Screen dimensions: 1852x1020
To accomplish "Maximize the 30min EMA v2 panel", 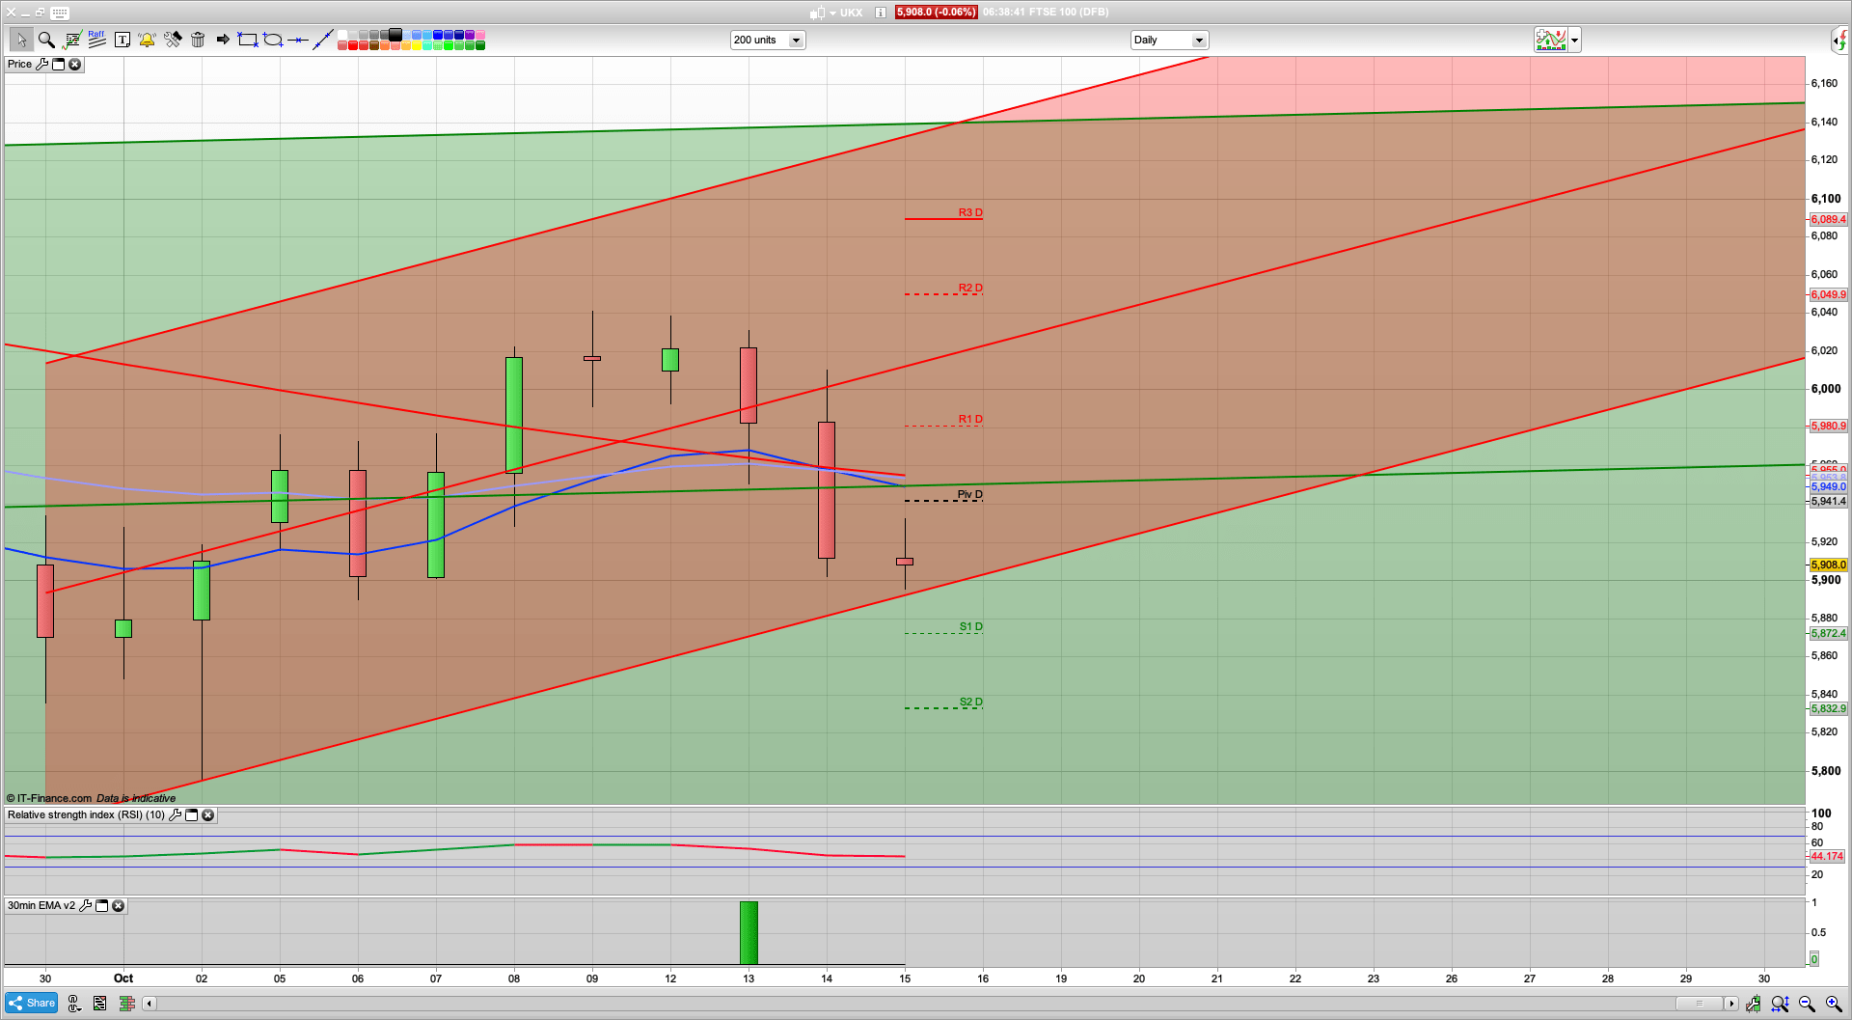I will pyautogui.click(x=101, y=906).
